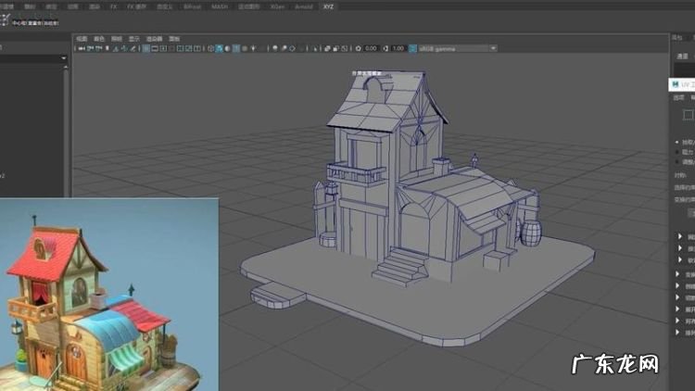Toggle the wireframe display icon in viewport toolbar
Screen dimensions: 695x391
[209, 48]
